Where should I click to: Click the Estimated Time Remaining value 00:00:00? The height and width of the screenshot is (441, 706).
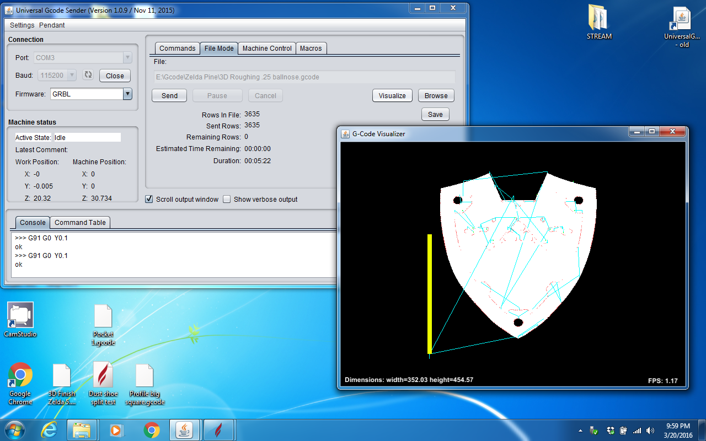(258, 149)
